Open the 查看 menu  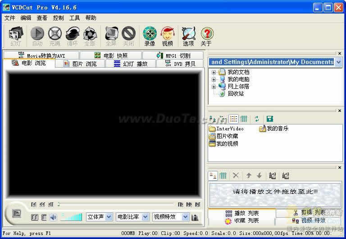[42, 18]
